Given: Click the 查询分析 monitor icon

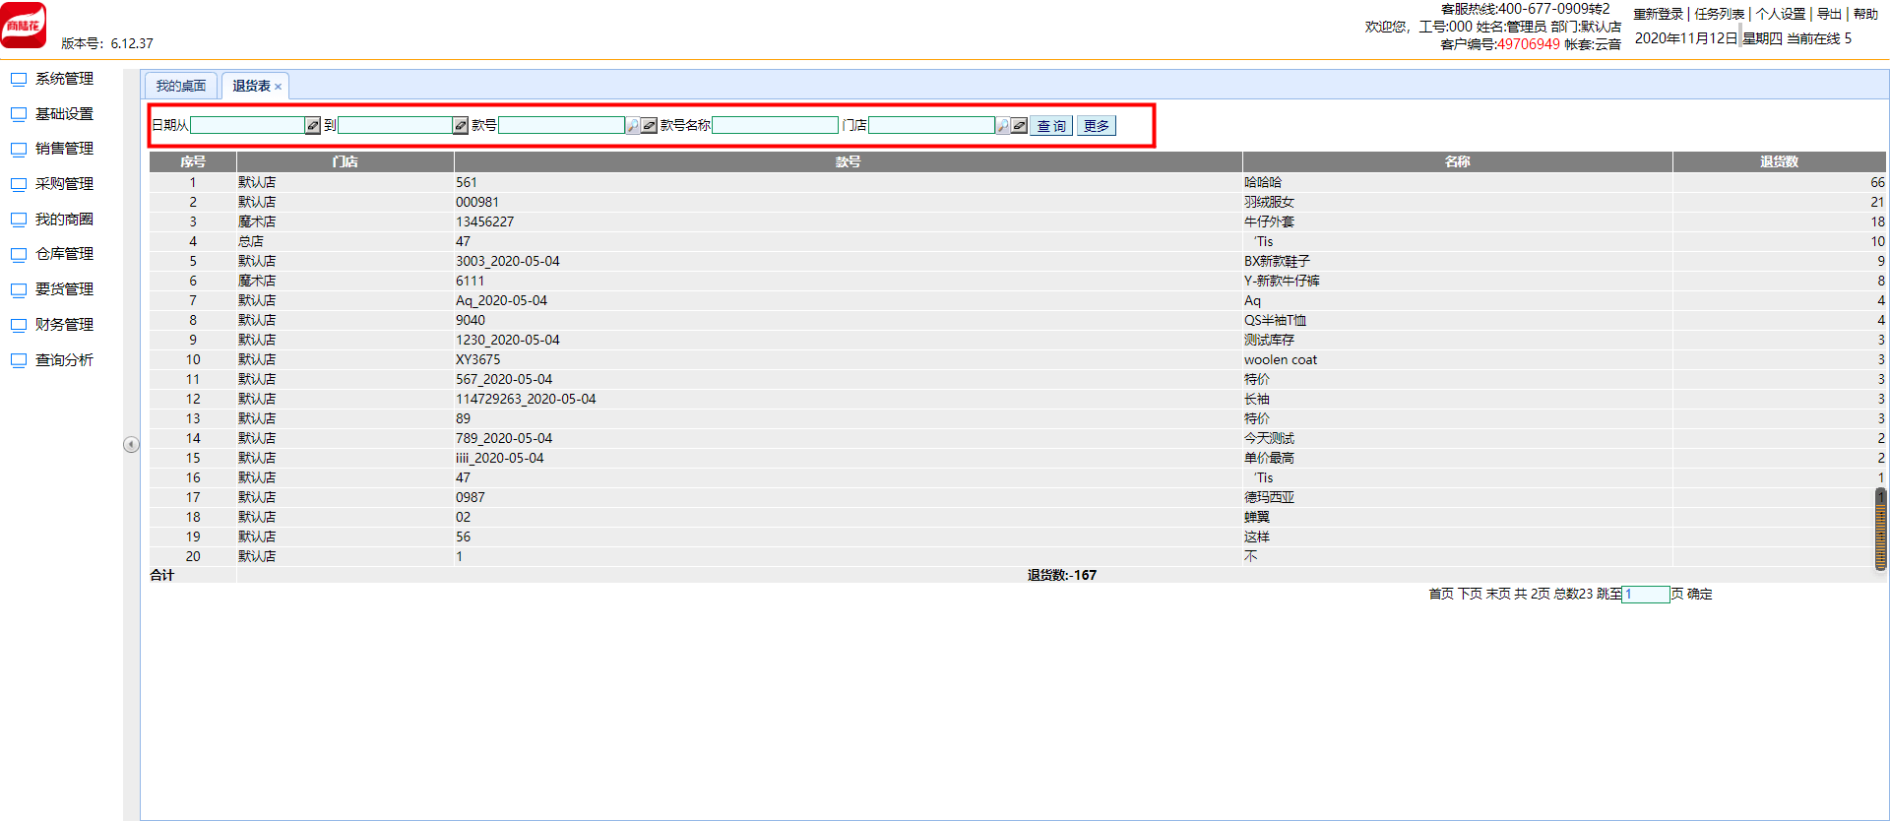Looking at the screenshot, I should pos(19,360).
